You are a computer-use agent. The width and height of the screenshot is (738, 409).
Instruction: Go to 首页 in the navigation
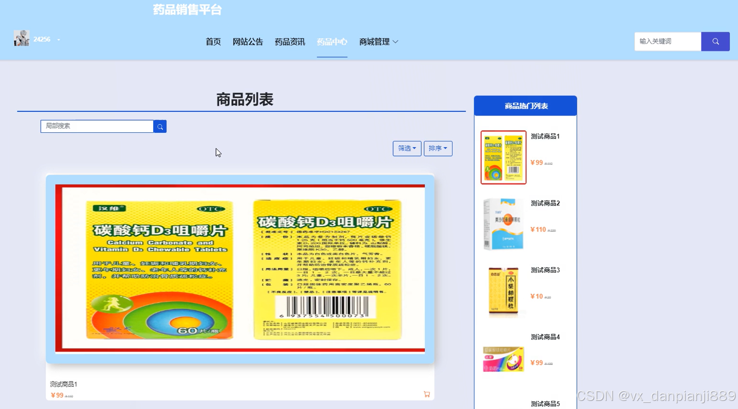click(x=213, y=42)
